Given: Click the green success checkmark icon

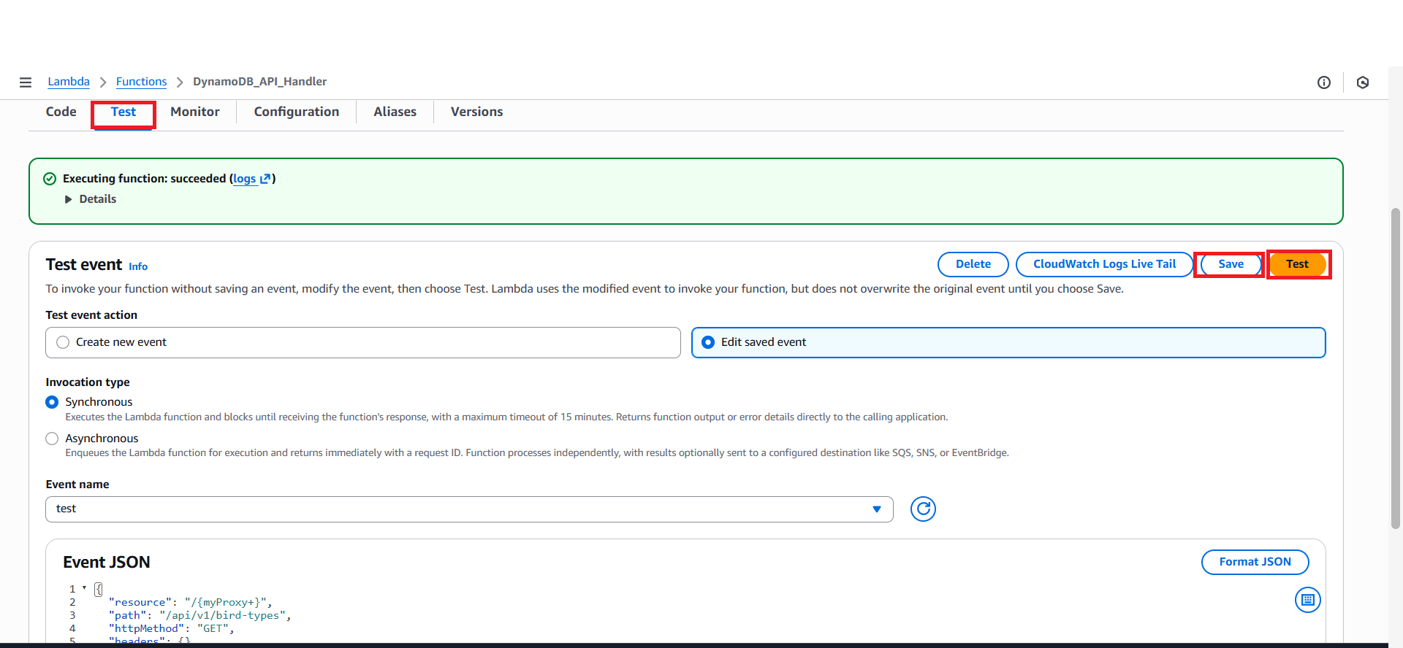Looking at the screenshot, I should tap(50, 179).
